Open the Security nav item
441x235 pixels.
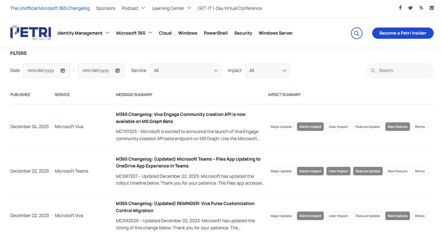tap(243, 33)
